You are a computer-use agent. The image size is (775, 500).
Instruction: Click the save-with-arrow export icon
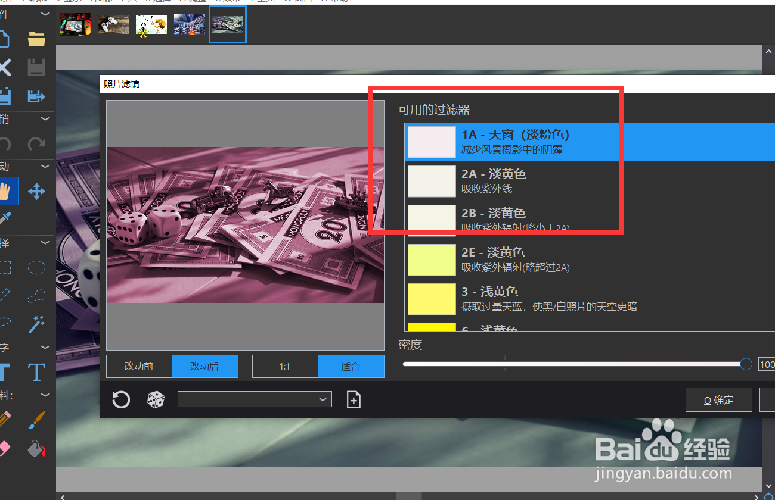coord(37,95)
